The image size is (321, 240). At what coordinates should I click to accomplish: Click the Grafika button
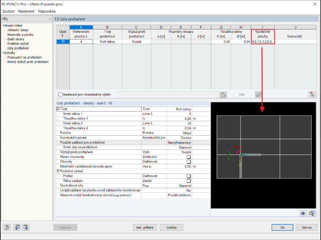(171, 227)
